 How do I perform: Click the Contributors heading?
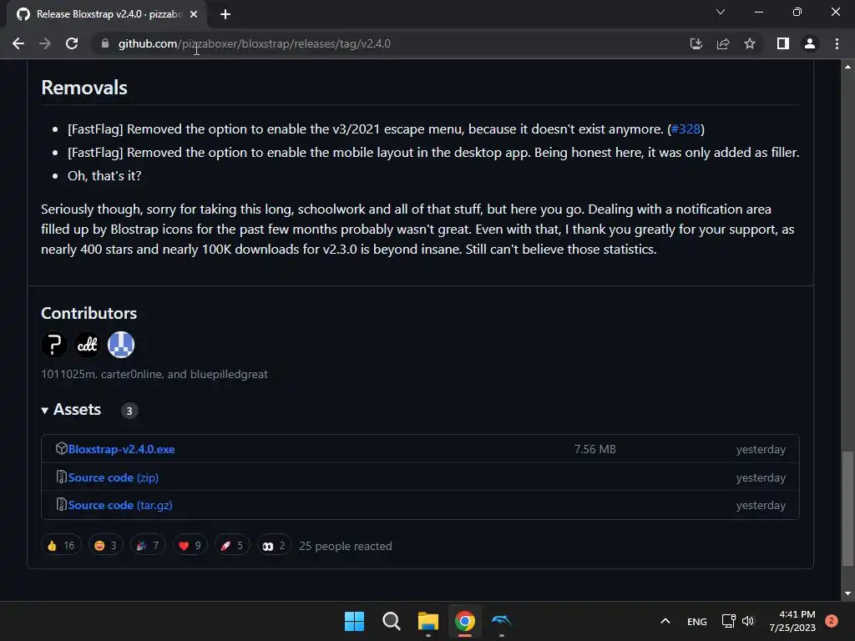89,314
